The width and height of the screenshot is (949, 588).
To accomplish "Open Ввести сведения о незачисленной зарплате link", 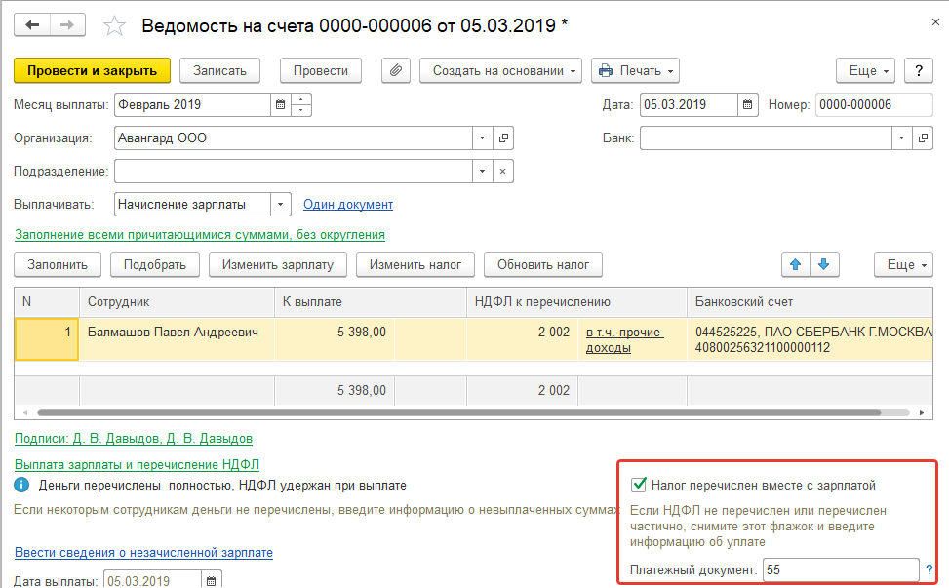I will click(x=143, y=552).
